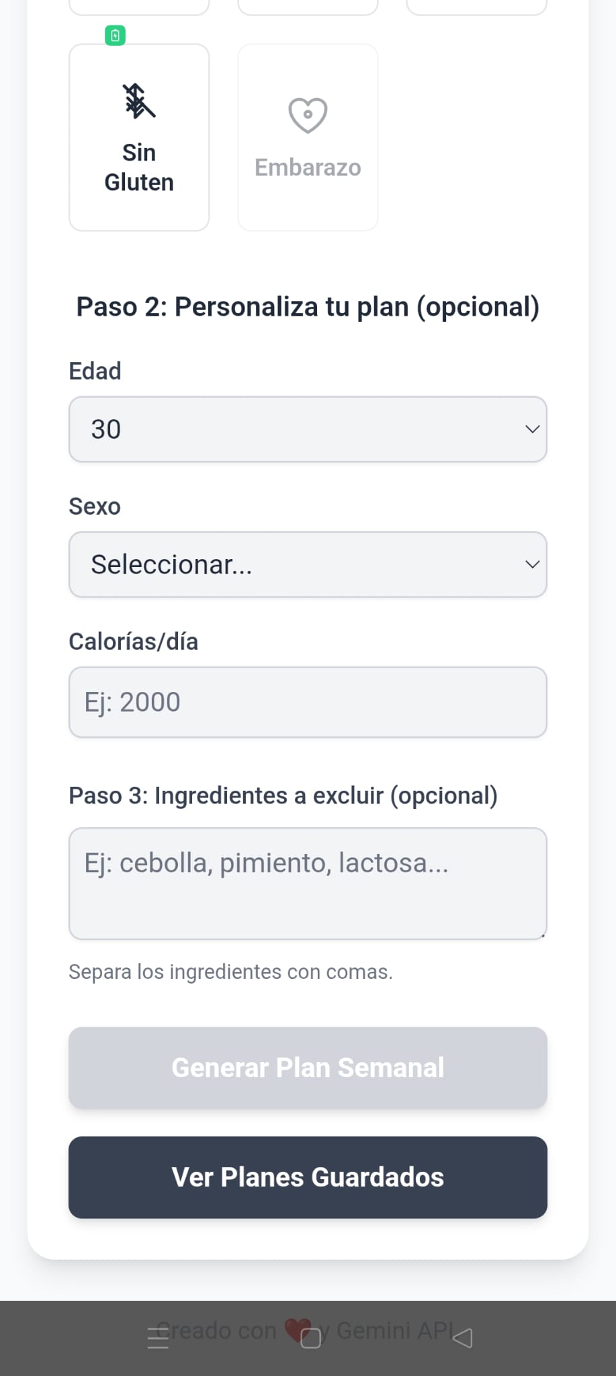Open Ver Planes Guardados
The width and height of the screenshot is (616, 1376).
pos(308,1177)
